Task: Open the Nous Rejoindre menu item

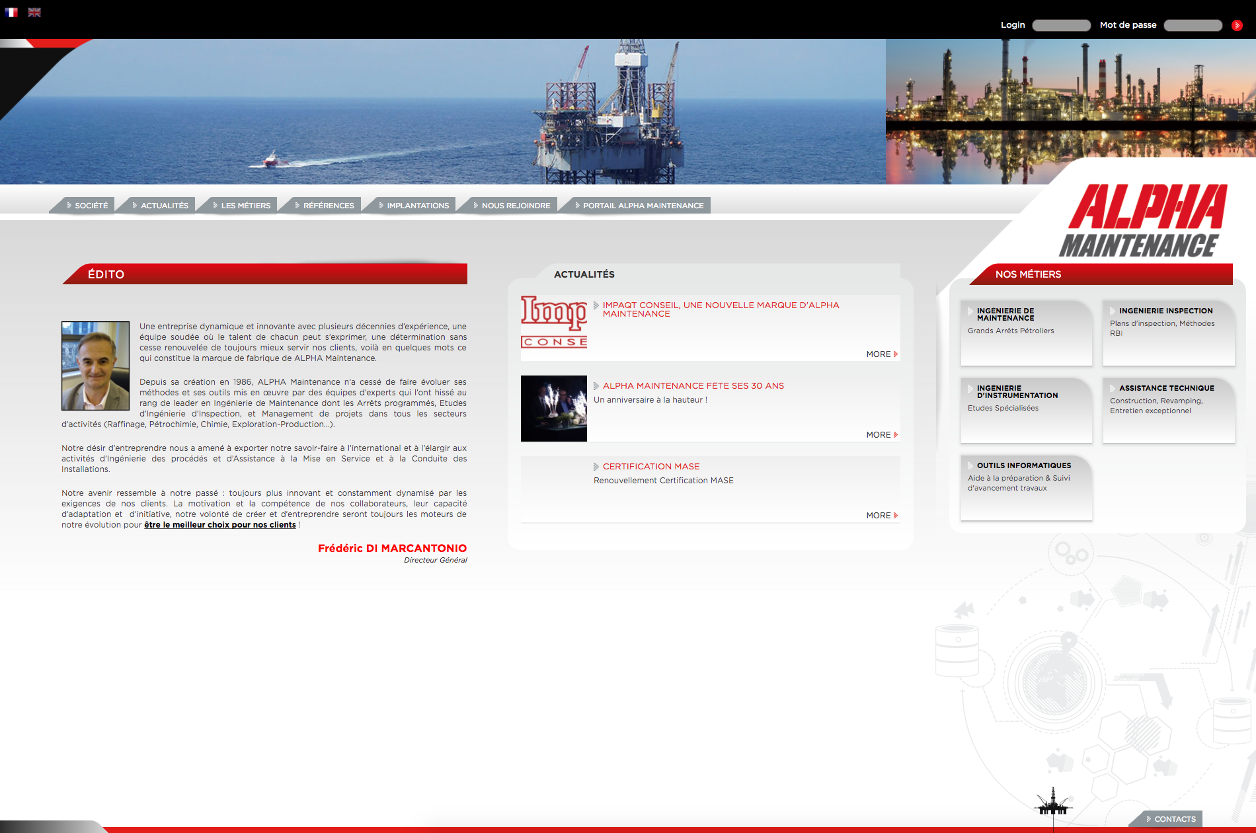Action: [x=512, y=206]
